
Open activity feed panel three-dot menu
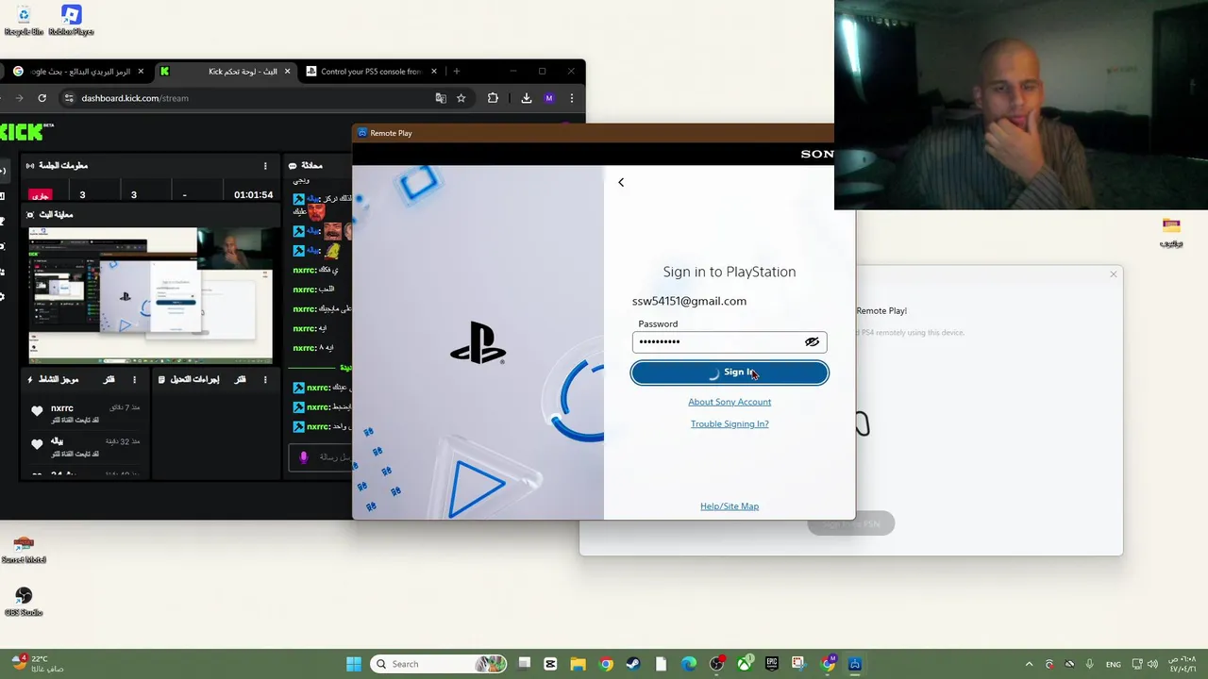[135, 379]
